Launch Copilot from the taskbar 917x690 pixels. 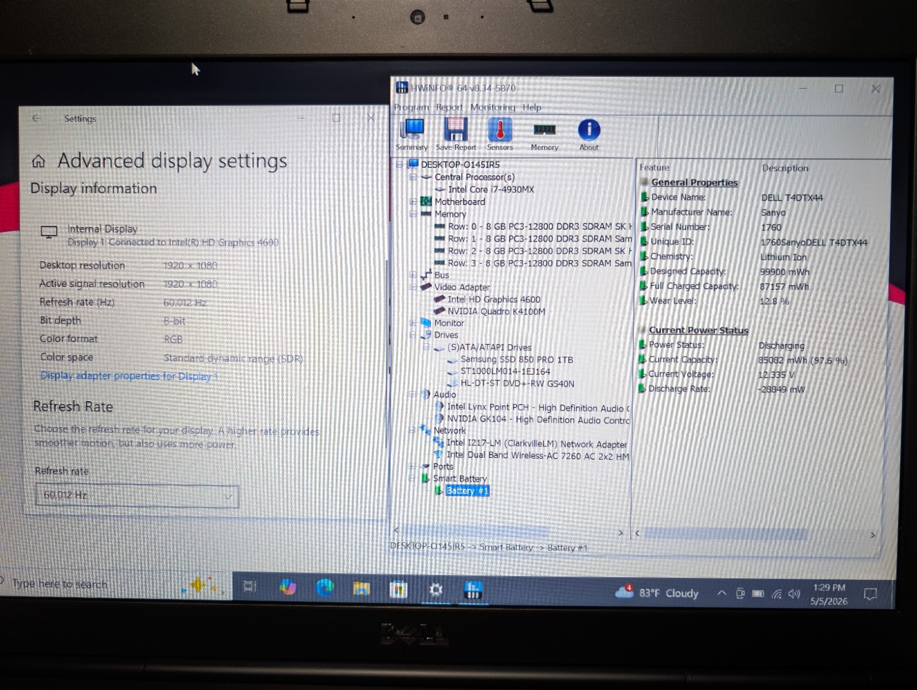pyautogui.click(x=288, y=587)
